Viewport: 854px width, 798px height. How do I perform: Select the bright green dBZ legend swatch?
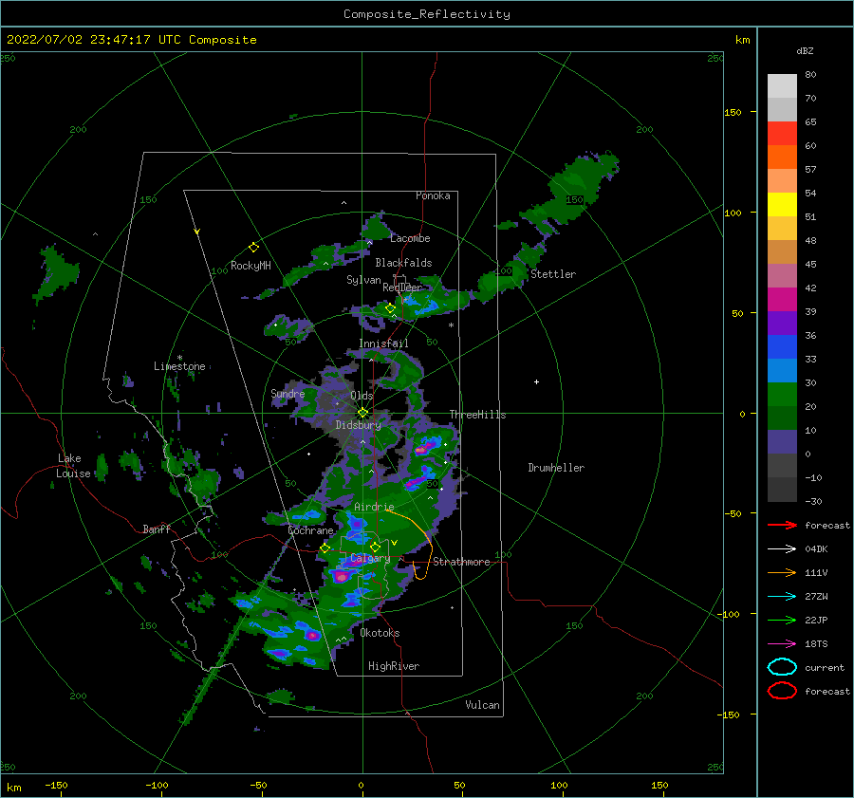pos(782,394)
